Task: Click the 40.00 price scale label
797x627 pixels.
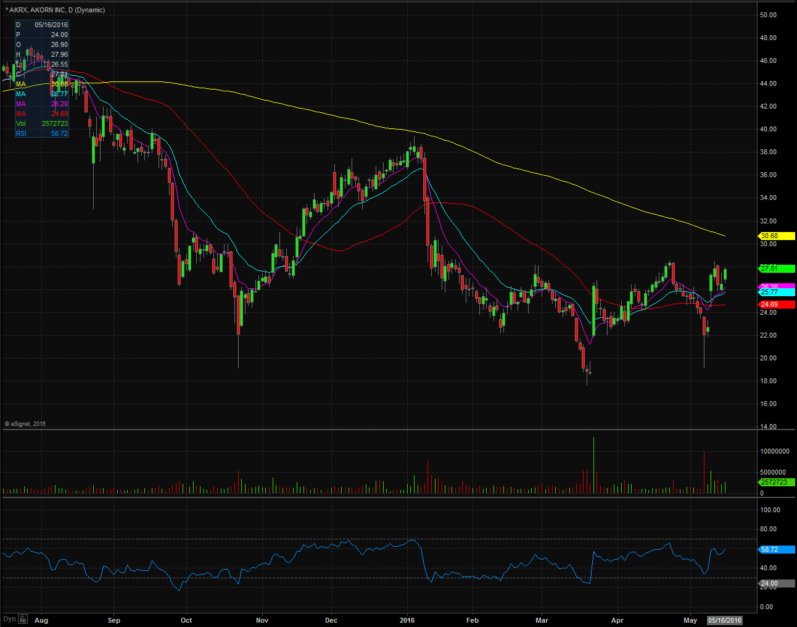Action: pos(768,129)
